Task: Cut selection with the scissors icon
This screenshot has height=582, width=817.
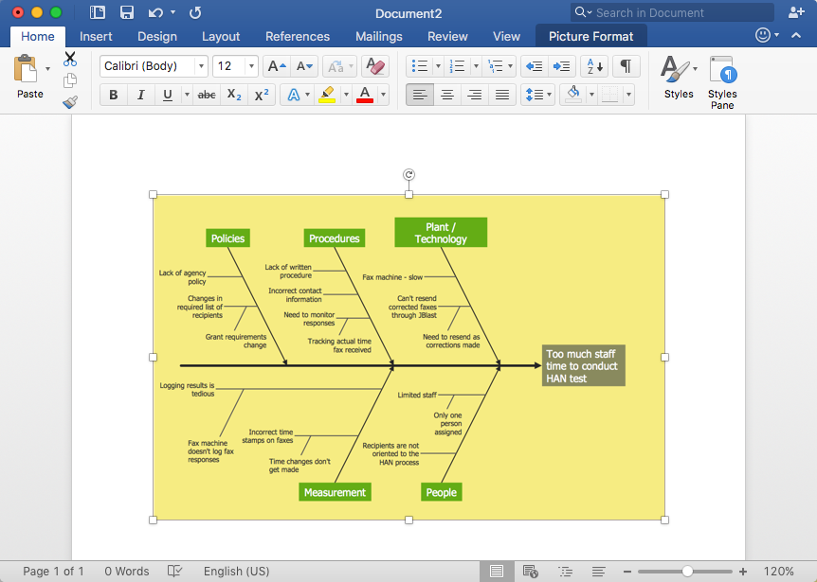Action: tap(70, 59)
